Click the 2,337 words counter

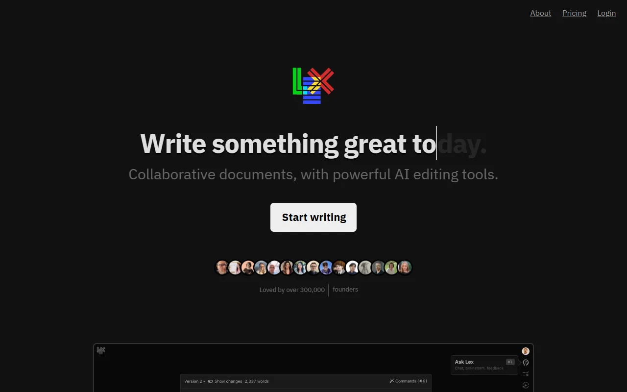point(257,381)
